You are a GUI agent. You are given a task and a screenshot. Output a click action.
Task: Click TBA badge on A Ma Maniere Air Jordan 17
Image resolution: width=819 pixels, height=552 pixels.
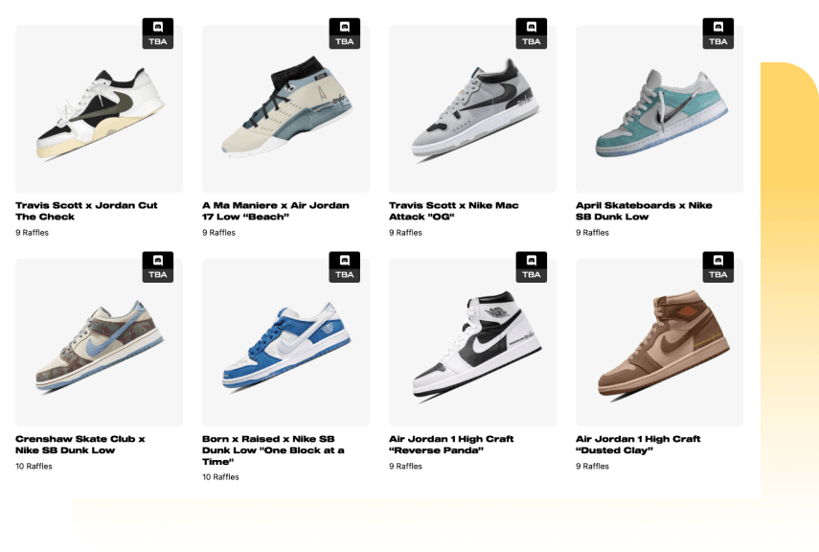pyautogui.click(x=344, y=34)
